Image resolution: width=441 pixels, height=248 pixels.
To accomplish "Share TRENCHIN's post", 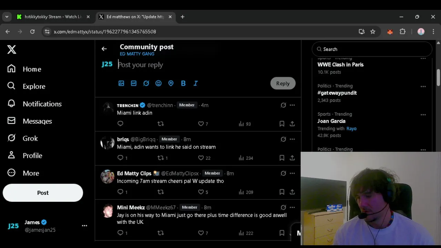I will pyautogui.click(x=292, y=124).
